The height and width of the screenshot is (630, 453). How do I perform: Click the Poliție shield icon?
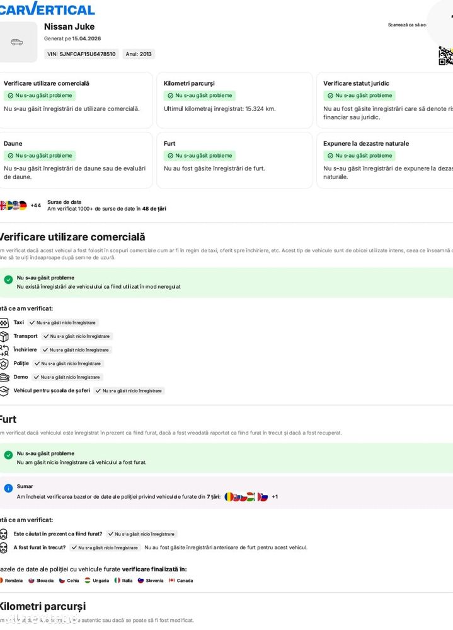(4, 364)
